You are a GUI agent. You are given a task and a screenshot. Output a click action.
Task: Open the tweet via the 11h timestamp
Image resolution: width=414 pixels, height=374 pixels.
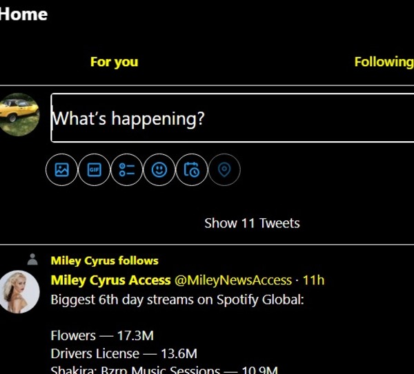pos(314,280)
